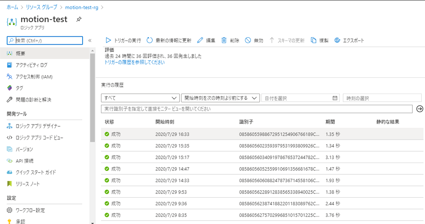425x224 pixels.
Task: Pin motion-test to the dashboard
Action: point(79,19)
